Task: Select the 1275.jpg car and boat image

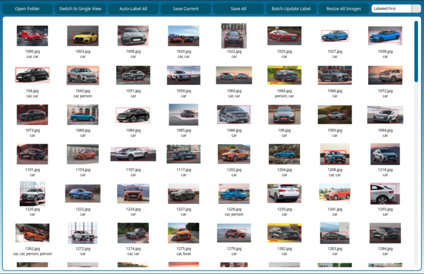Action: 184,233
